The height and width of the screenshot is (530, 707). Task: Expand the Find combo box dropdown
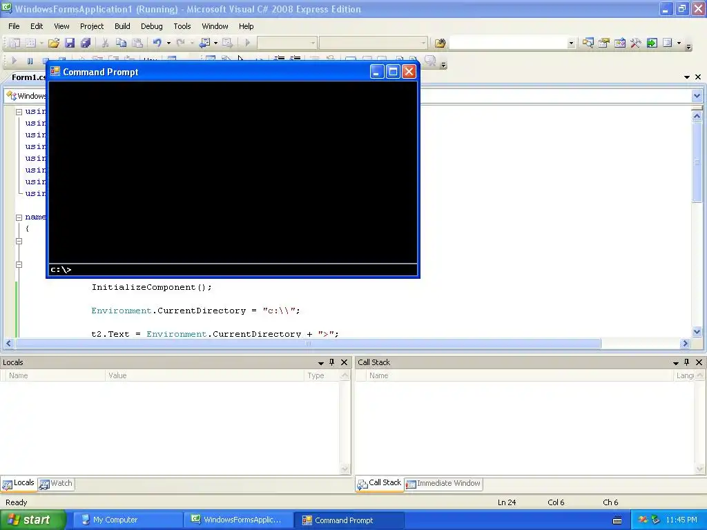point(571,43)
